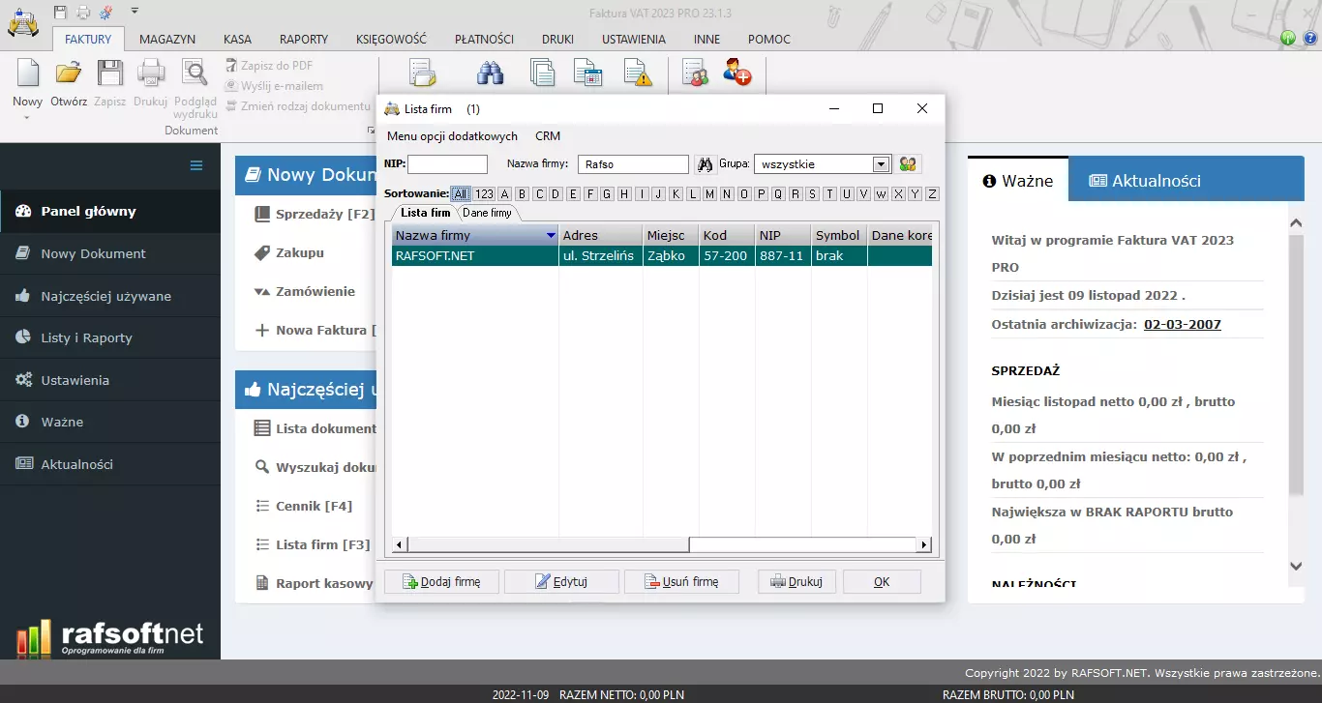
Task: Click the warning document icon in the ribbon
Action: point(637,73)
